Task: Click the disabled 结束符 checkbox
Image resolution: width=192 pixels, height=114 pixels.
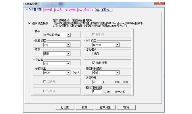Action: tap(45, 91)
